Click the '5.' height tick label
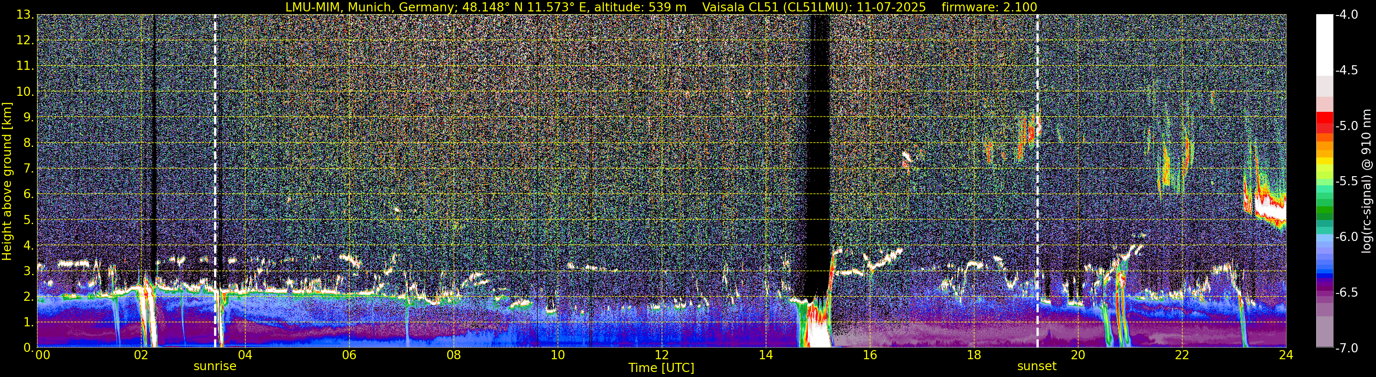The width and height of the screenshot is (1376, 377). pos(28,220)
